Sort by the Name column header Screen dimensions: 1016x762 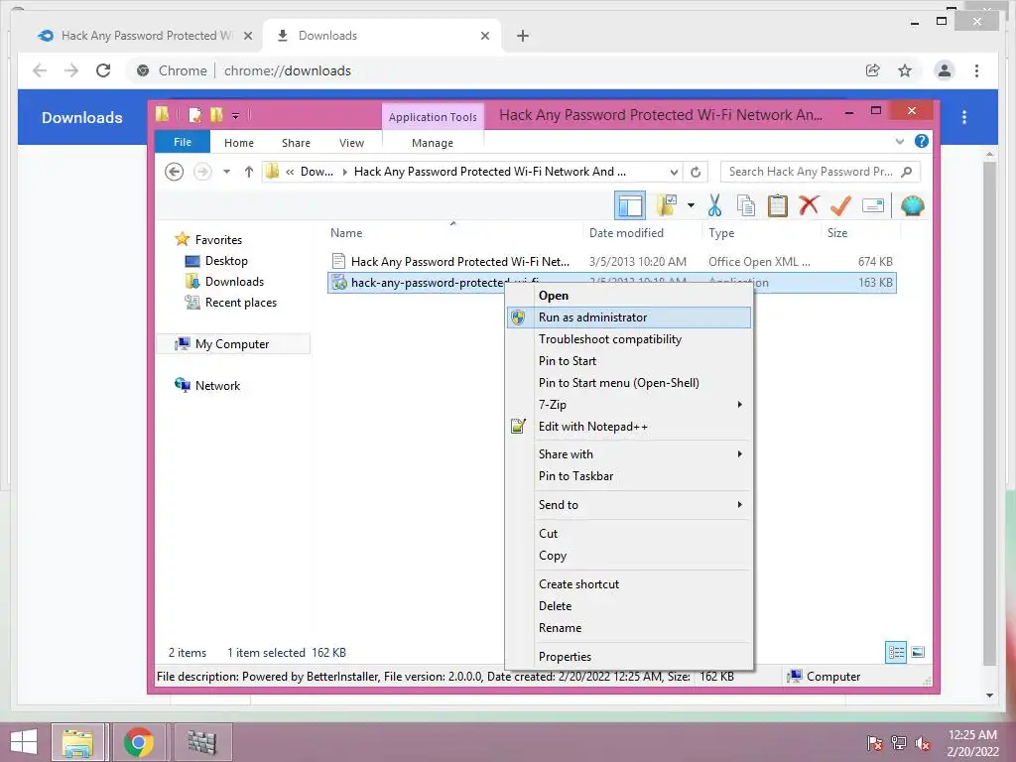[x=453, y=232]
